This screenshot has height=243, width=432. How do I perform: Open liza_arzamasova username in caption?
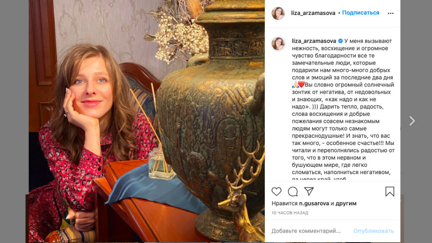(x=314, y=41)
